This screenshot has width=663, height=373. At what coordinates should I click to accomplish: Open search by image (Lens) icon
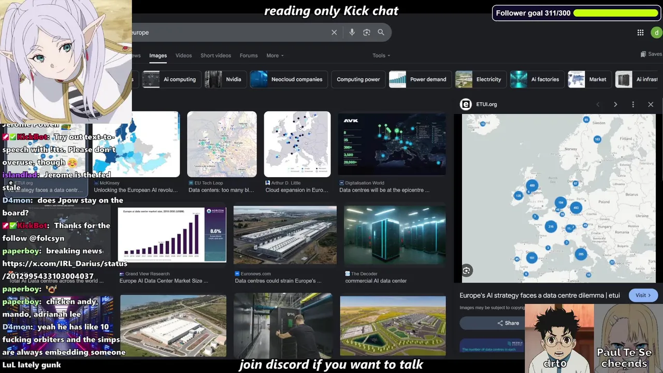367,32
